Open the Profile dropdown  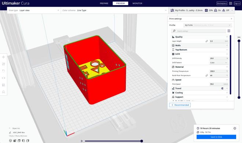208,25
